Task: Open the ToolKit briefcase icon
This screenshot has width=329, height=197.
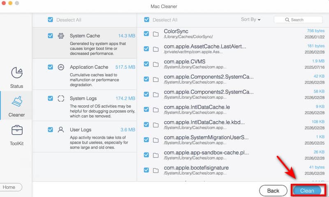Action: [x=16, y=131]
